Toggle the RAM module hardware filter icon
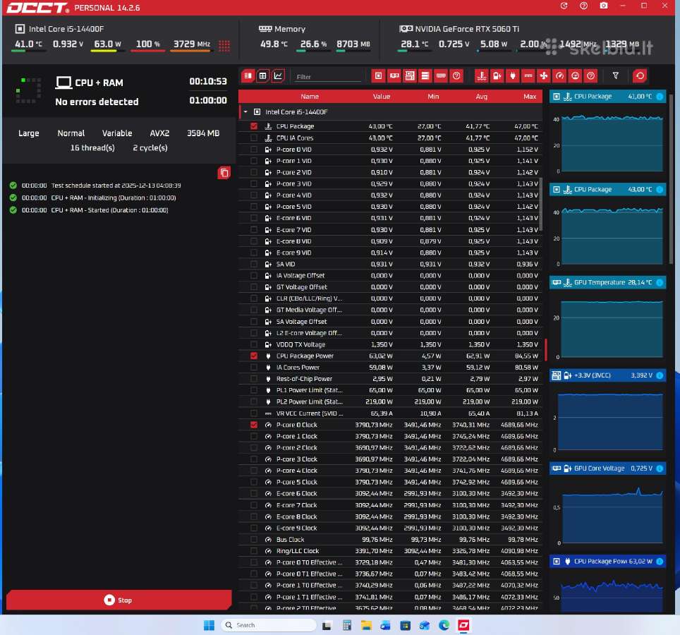The image size is (680, 635). 441,76
